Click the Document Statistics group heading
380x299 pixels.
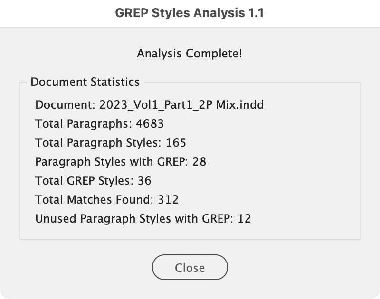point(85,82)
